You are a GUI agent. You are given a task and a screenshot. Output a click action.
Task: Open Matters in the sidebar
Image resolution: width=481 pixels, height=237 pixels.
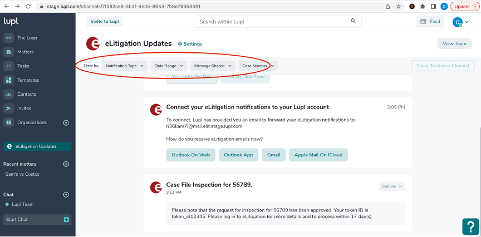tap(25, 52)
